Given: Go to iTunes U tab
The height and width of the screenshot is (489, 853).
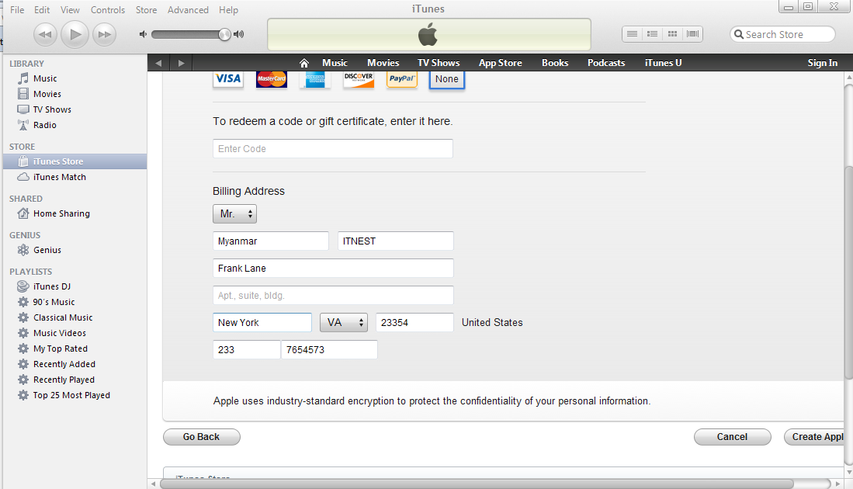Looking at the screenshot, I should point(663,63).
